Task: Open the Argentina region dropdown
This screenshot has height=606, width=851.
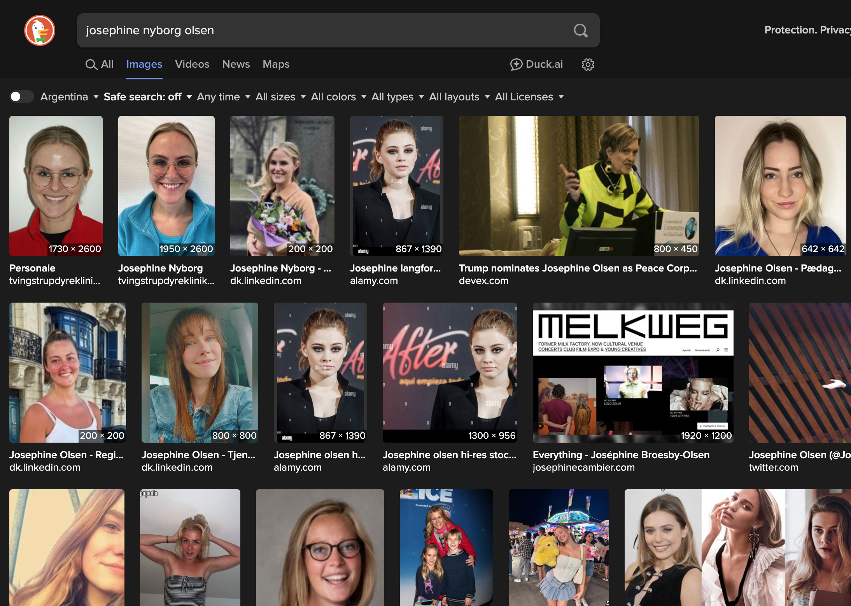Action: click(x=69, y=96)
